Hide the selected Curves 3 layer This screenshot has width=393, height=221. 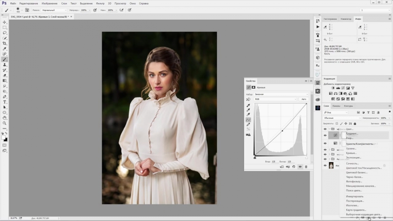click(325, 136)
